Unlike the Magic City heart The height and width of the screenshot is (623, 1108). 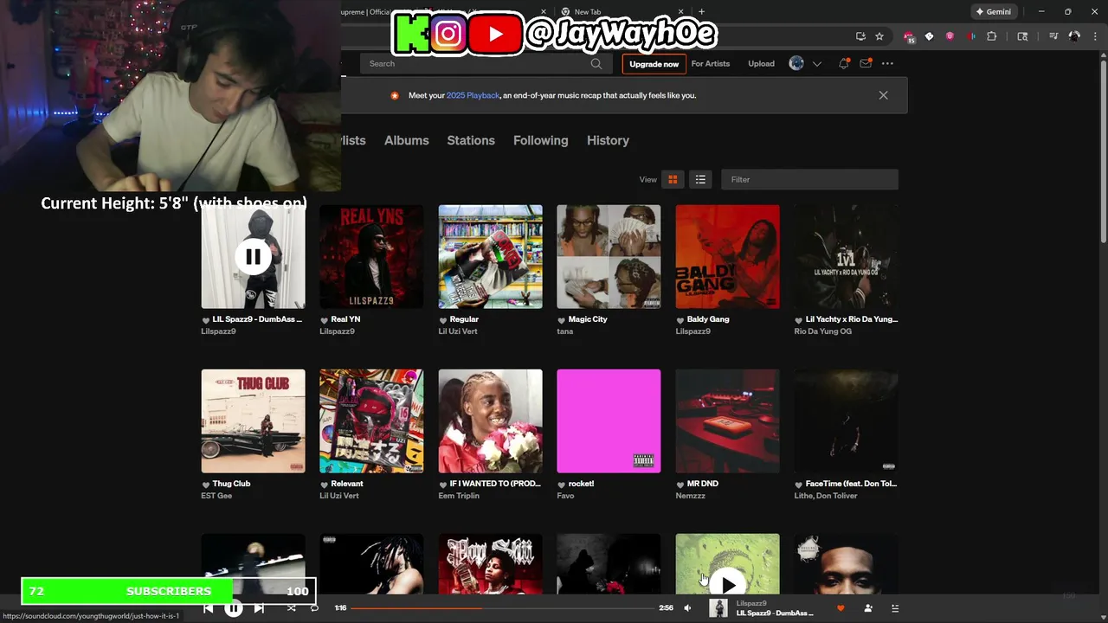tap(562, 320)
